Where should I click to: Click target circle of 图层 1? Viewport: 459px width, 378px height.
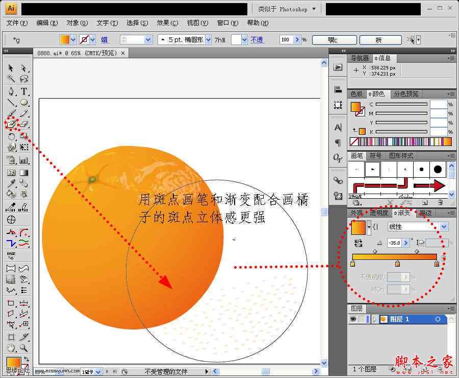[x=438, y=319]
